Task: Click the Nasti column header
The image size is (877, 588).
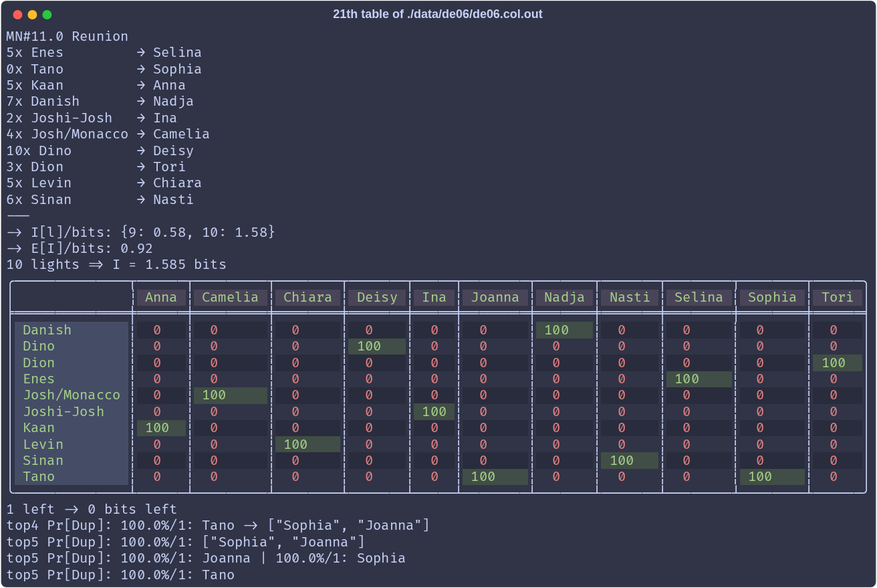Action: 630,298
